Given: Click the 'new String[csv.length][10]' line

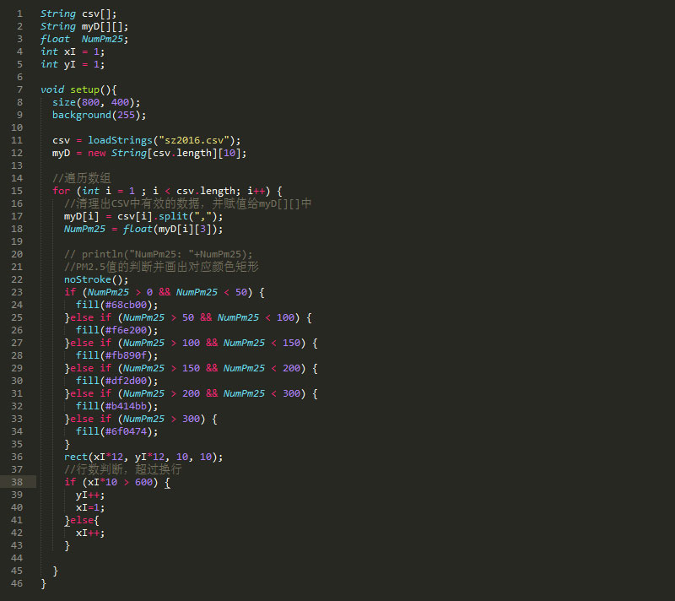Looking at the screenshot, I should point(149,153).
